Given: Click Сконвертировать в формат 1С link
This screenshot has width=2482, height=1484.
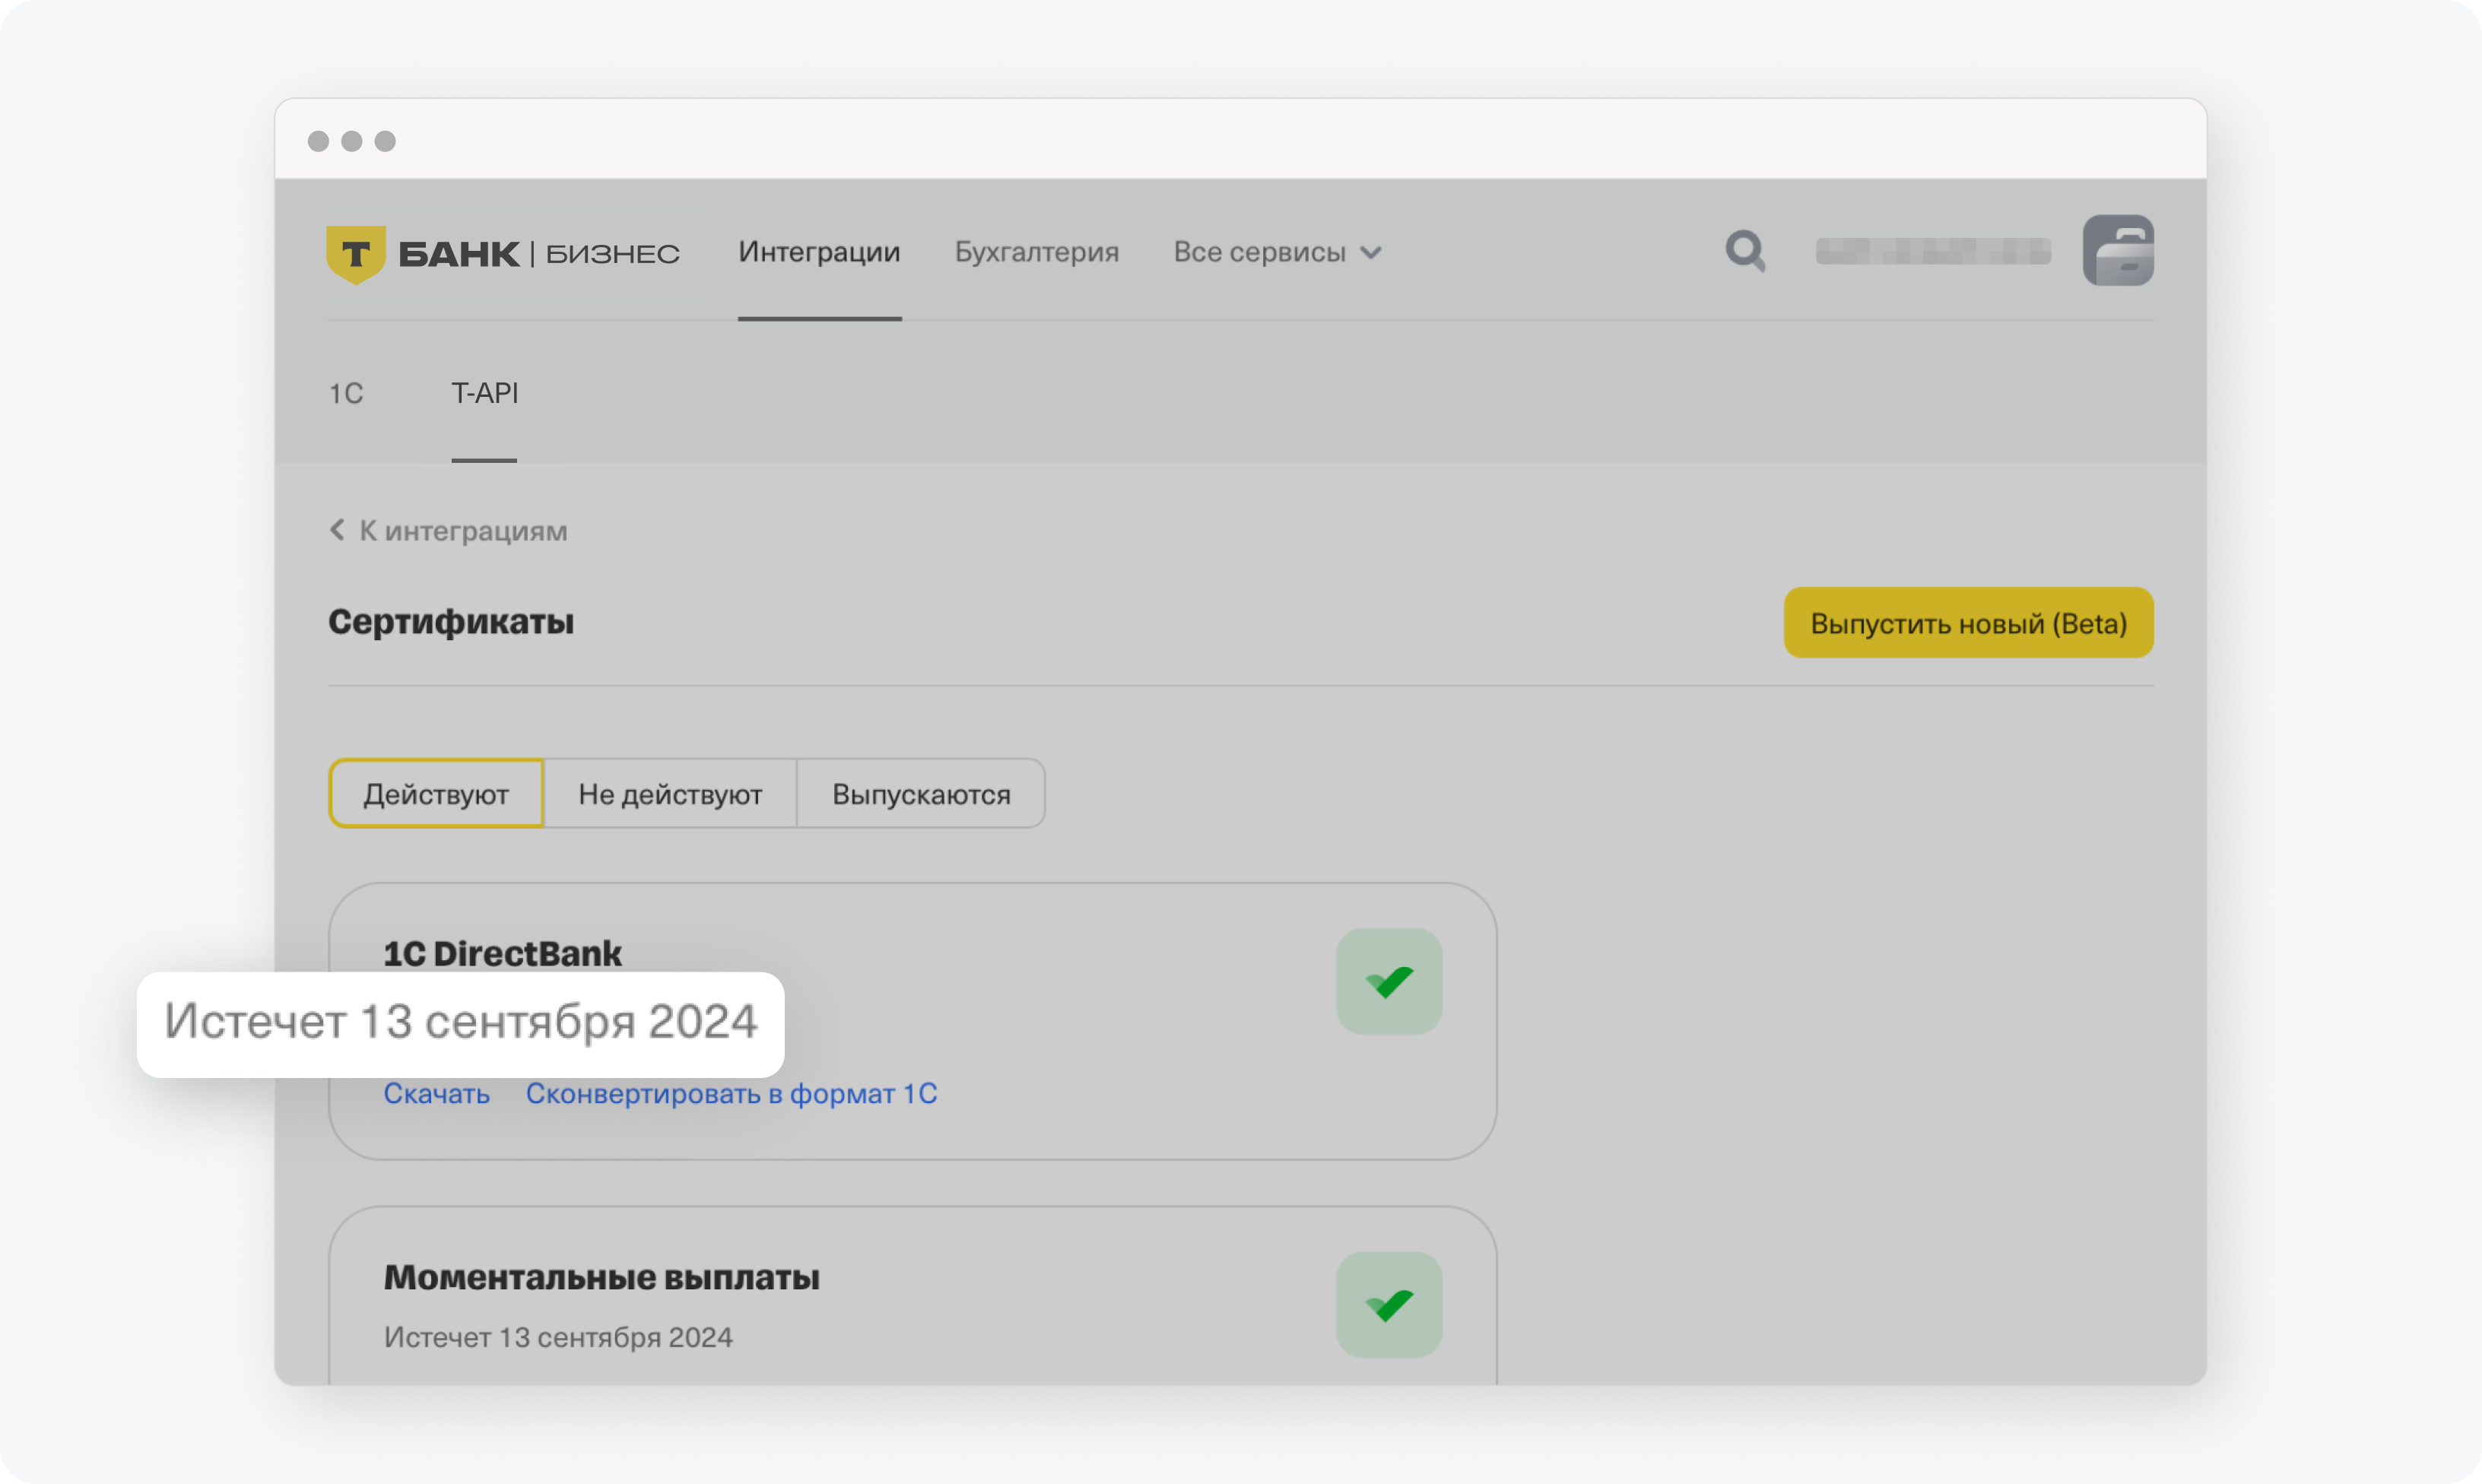Looking at the screenshot, I should pos(732,1093).
